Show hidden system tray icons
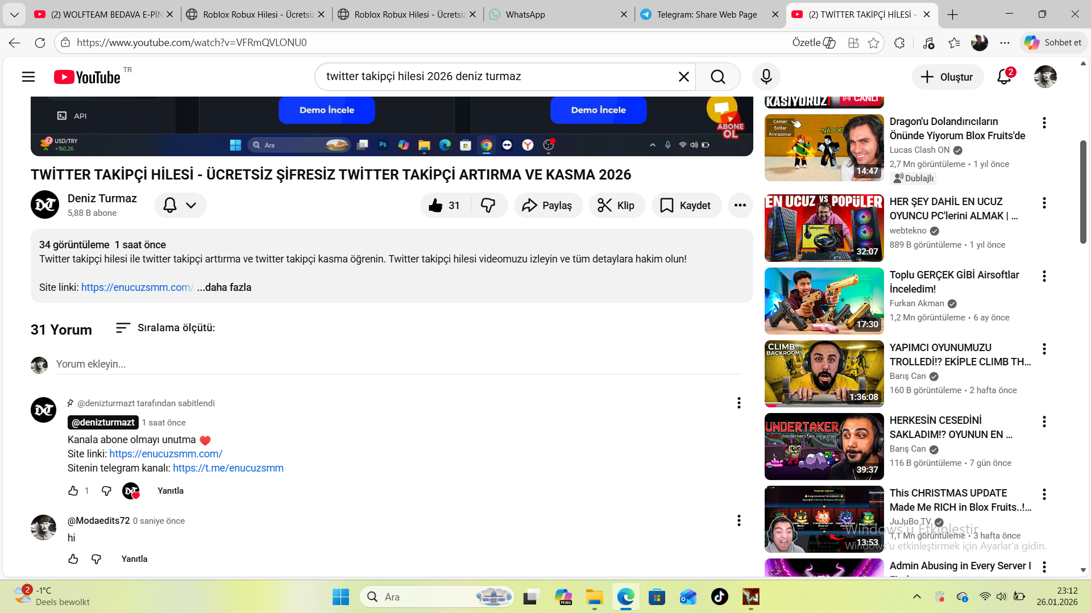 916,597
